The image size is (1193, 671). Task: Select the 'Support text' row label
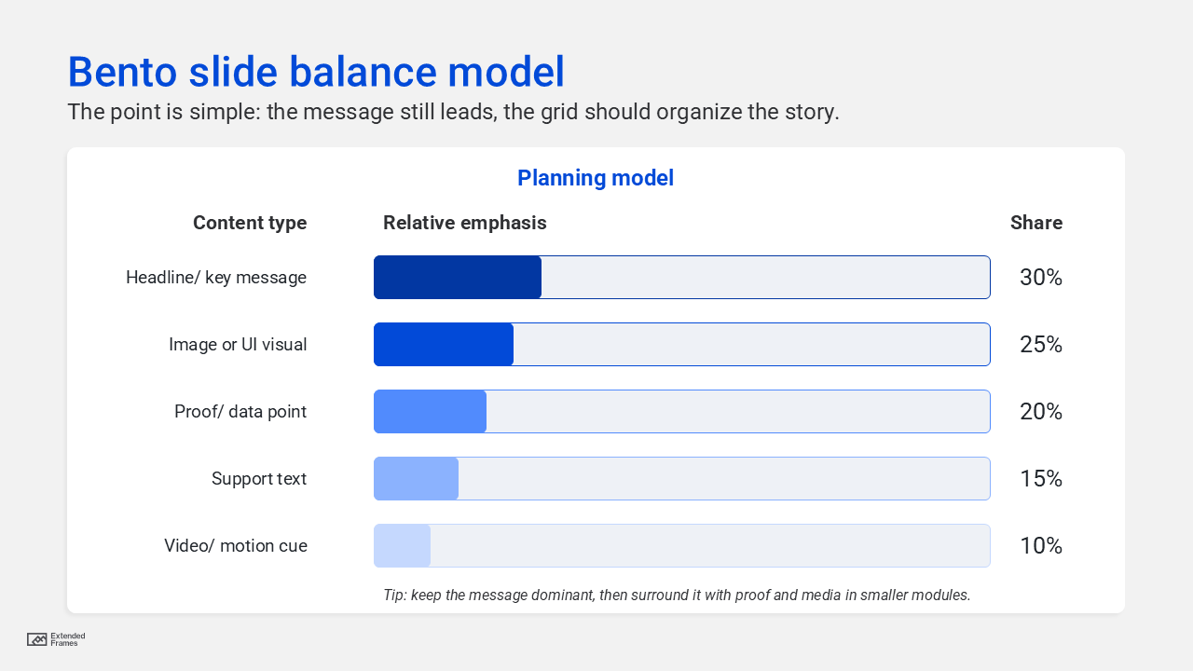point(259,479)
